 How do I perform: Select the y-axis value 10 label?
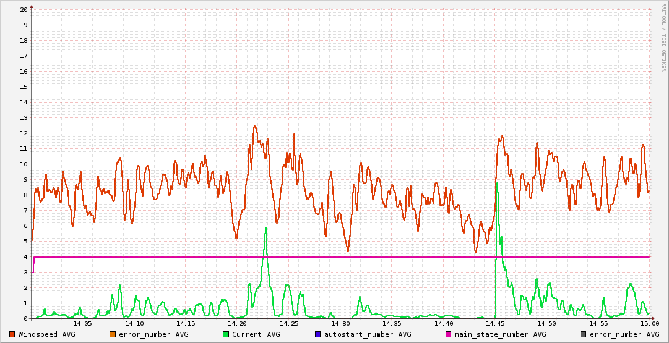click(x=24, y=164)
